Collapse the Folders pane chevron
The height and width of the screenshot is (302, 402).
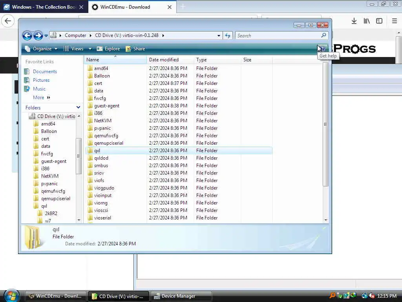pos(78,107)
